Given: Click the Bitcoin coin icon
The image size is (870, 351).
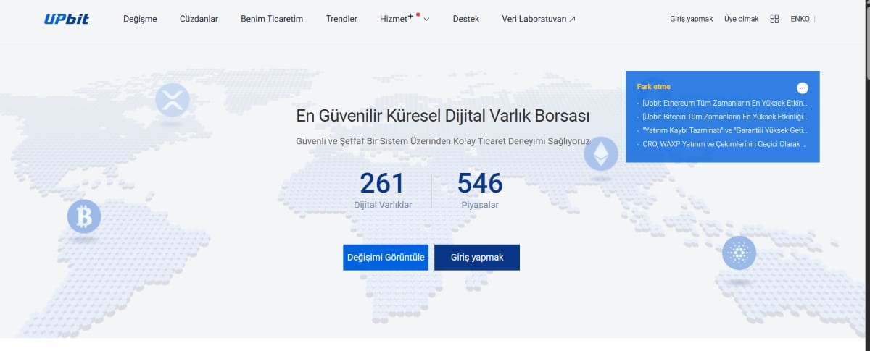Looking at the screenshot, I should (x=84, y=216).
